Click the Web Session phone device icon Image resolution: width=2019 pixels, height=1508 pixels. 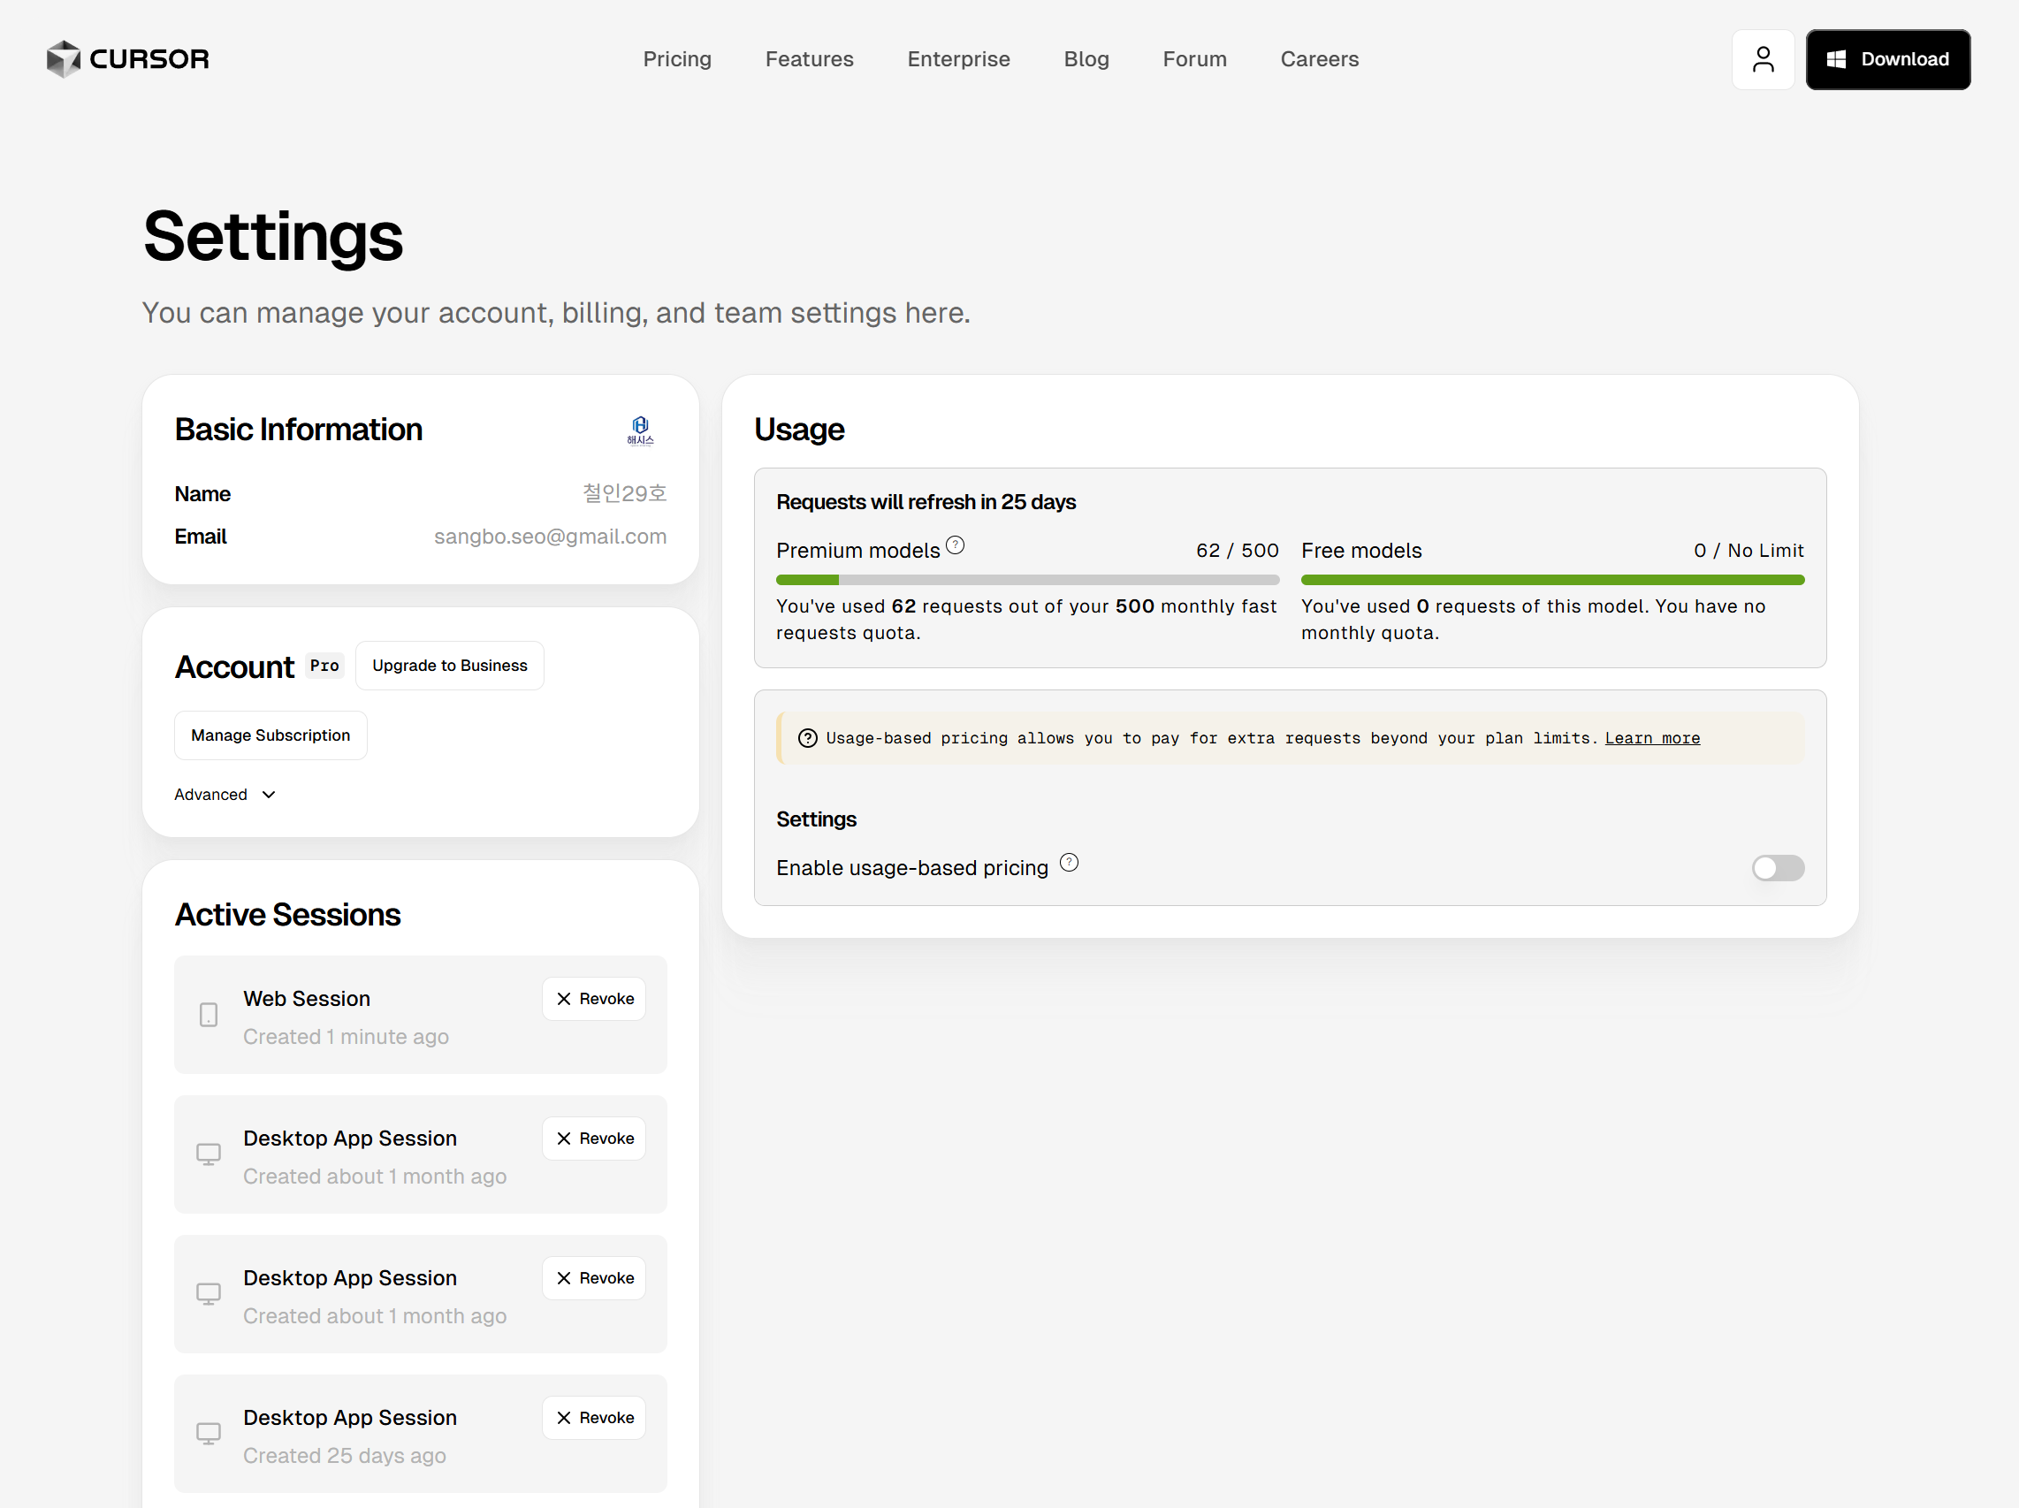(x=208, y=1014)
